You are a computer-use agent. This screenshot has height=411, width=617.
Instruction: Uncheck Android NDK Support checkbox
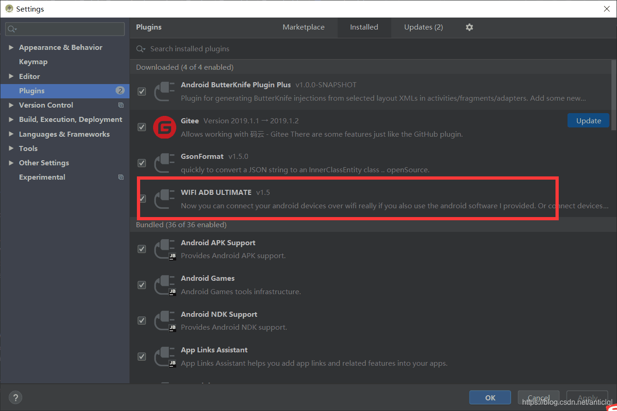coord(142,320)
